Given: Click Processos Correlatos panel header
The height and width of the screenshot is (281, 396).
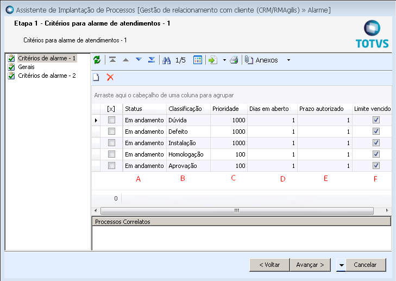Looking at the screenshot, I should [x=241, y=222].
